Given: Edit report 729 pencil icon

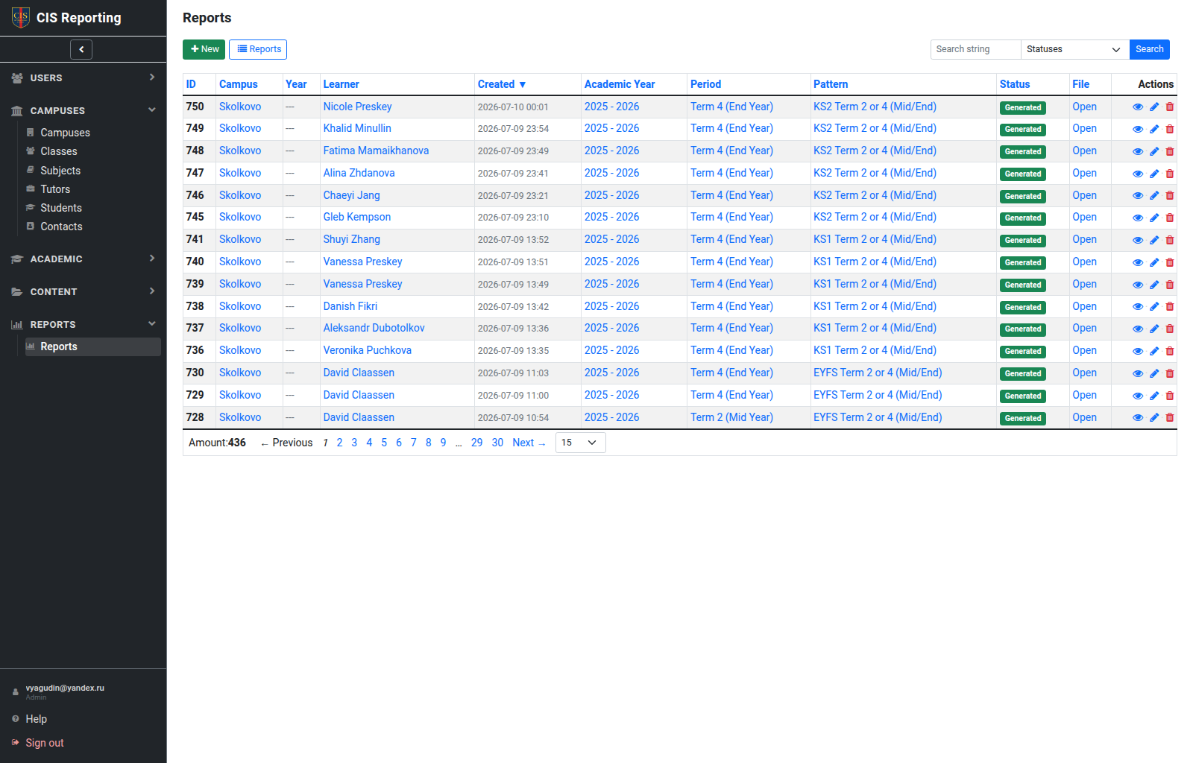Looking at the screenshot, I should click(x=1154, y=396).
